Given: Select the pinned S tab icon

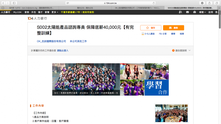Looking at the screenshot, I should (x=3, y=8).
